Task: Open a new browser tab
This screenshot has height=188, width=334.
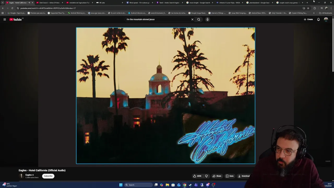Action: pos(307,3)
